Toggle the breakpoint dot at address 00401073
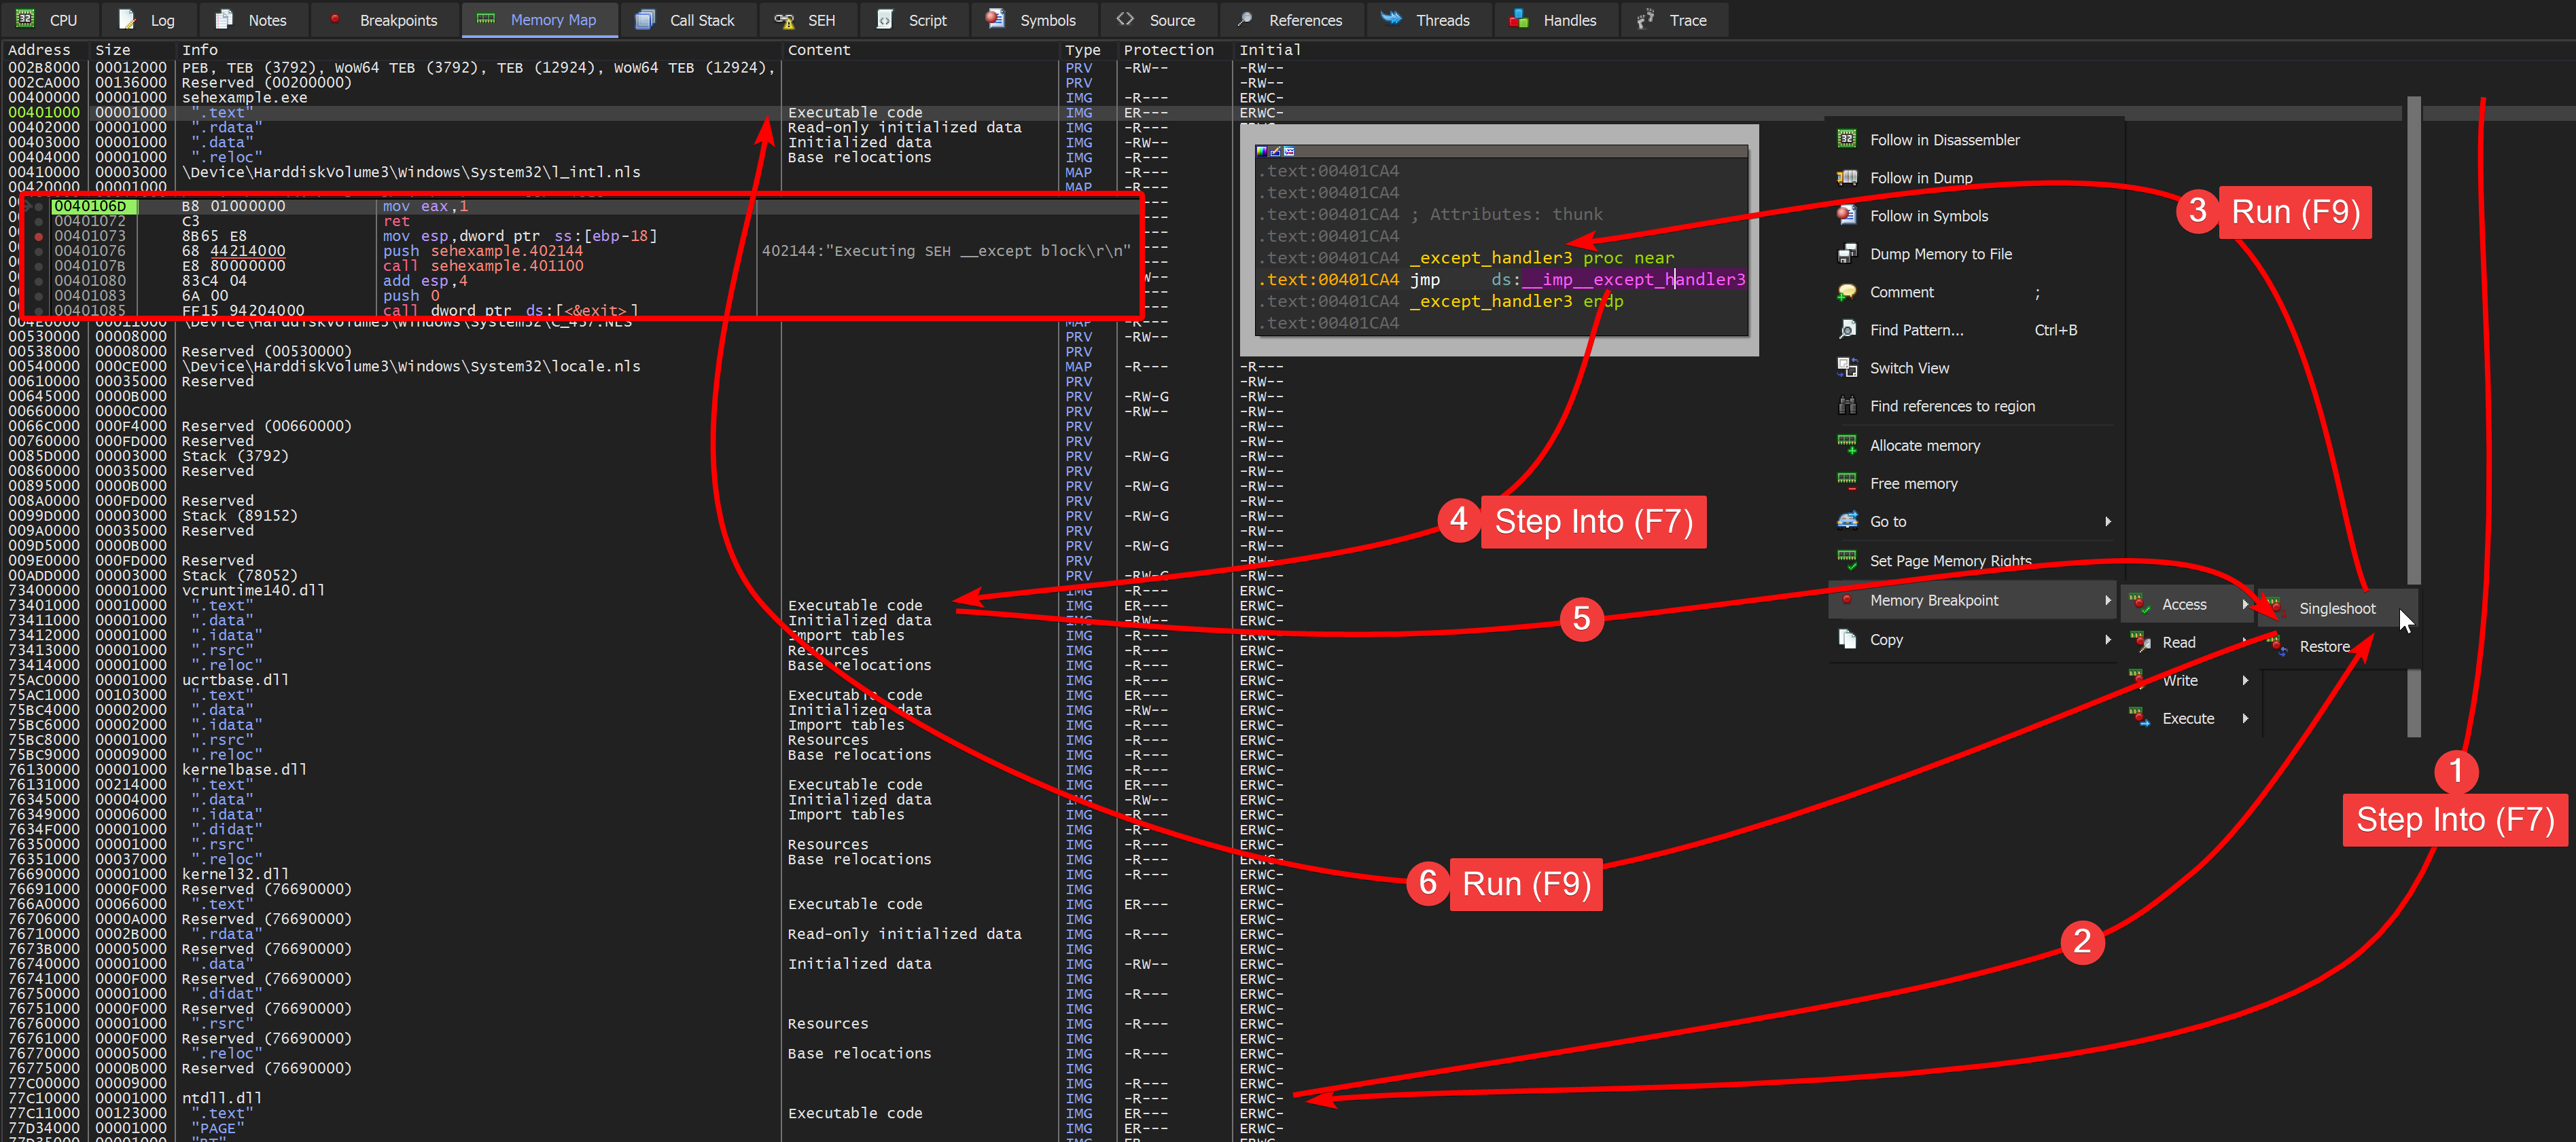2576x1142 pixels. tap(39, 237)
